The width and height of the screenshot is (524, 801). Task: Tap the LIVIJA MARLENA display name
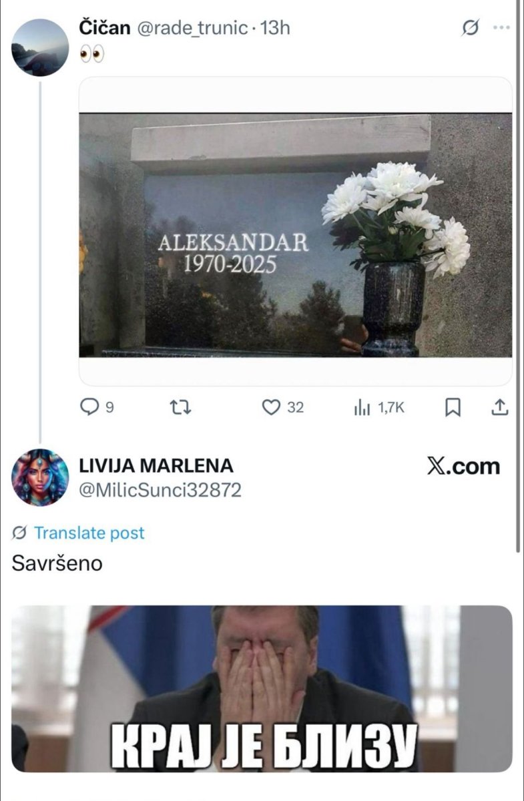click(156, 466)
